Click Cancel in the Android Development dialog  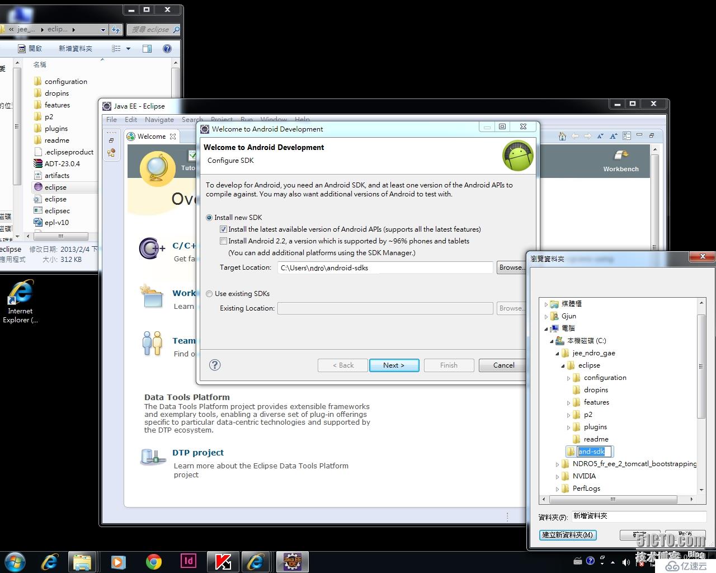point(503,365)
